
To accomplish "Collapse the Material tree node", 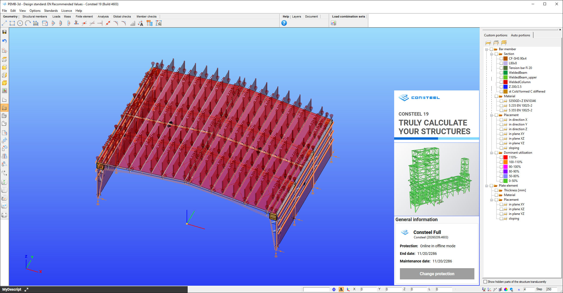I will pos(492,96).
